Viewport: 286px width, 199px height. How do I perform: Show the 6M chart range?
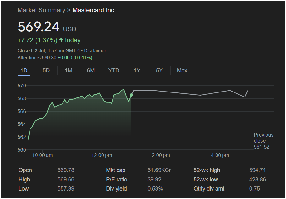point(91,71)
